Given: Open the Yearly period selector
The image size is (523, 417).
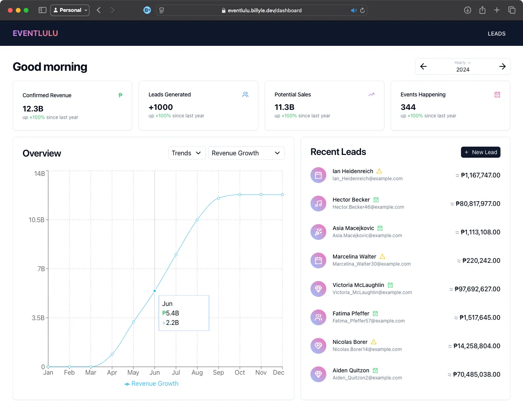Looking at the screenshot, I should [x=463, y=63].
